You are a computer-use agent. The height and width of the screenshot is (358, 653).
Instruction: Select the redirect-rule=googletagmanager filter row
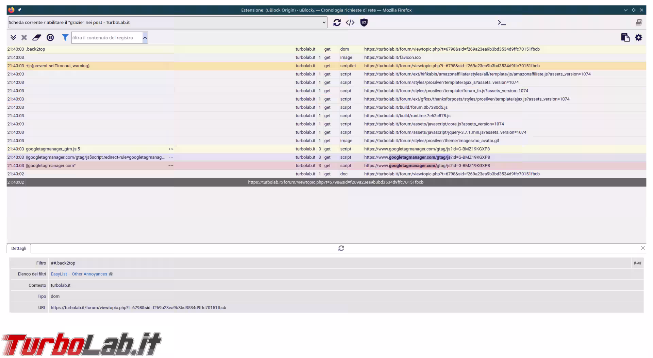click(x=326, y=157)
